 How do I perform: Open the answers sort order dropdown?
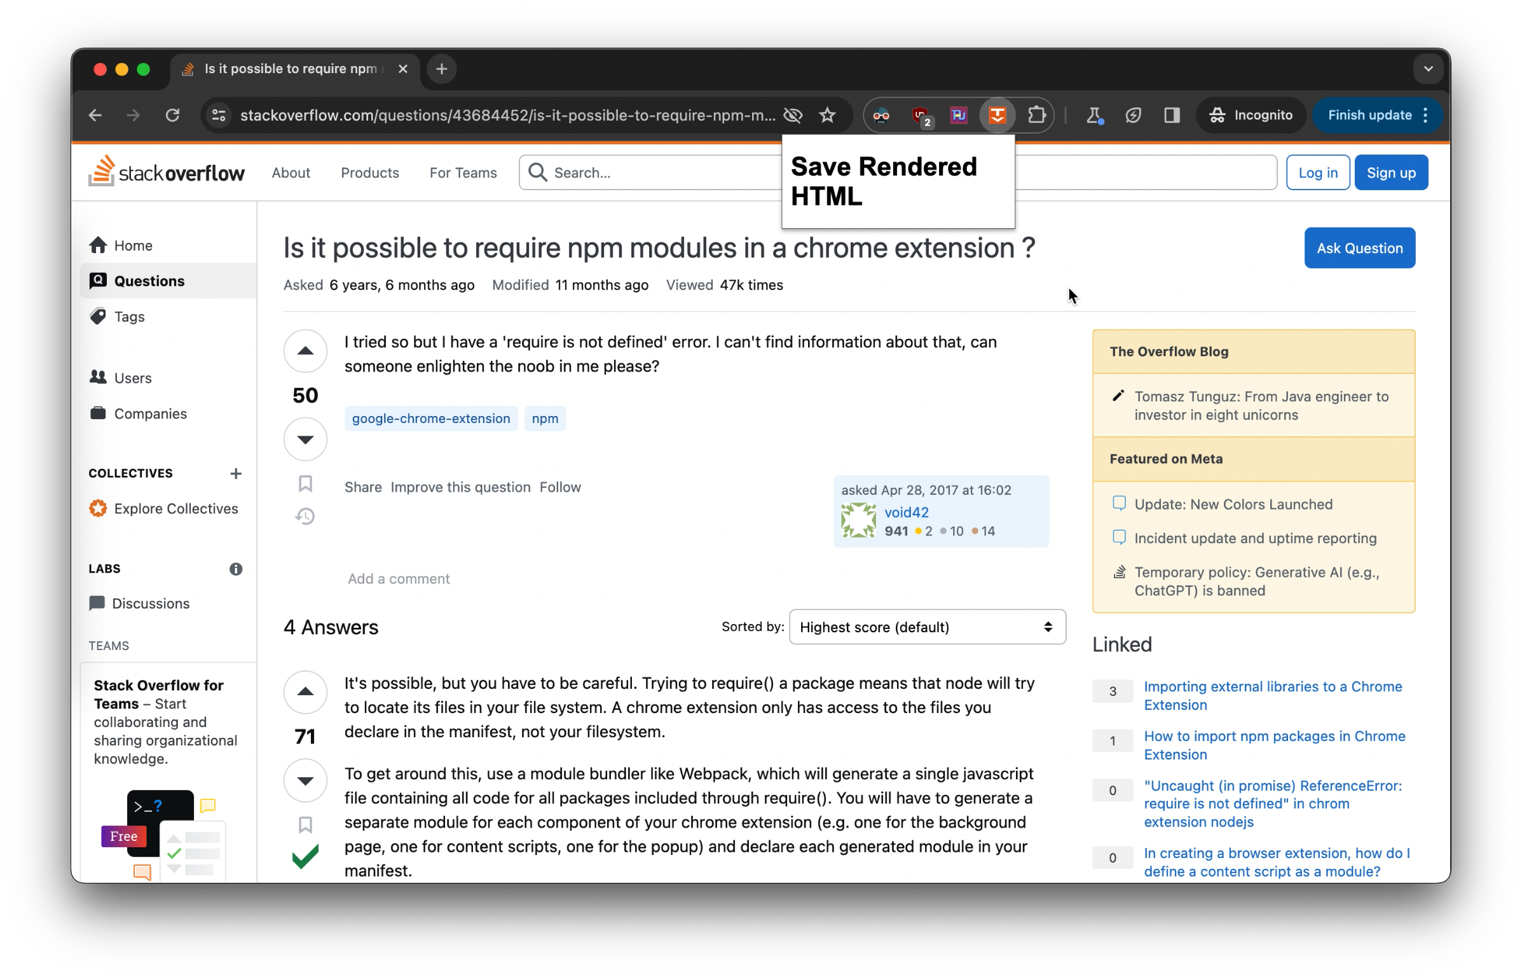click(927, 627)
